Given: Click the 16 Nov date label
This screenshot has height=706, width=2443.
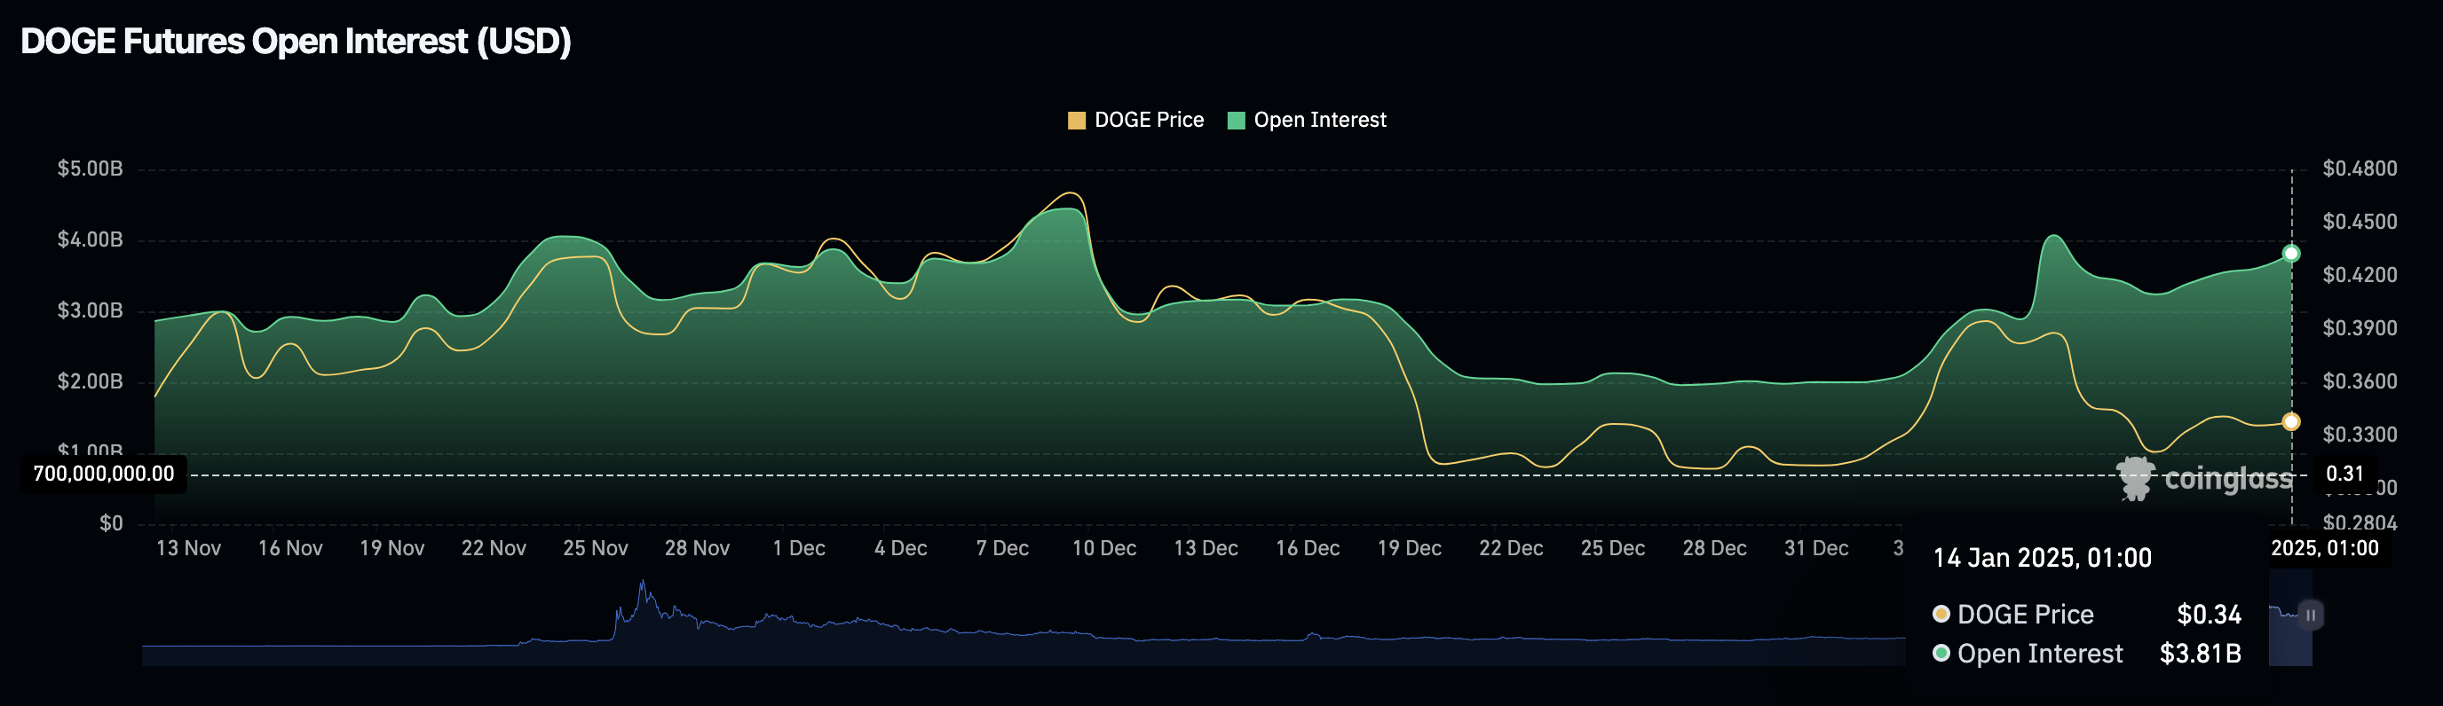Looking at the screenshot, I should [290, 549].
